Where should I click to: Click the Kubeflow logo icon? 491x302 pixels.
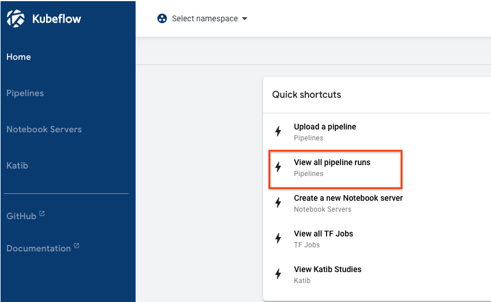(16, 18)
